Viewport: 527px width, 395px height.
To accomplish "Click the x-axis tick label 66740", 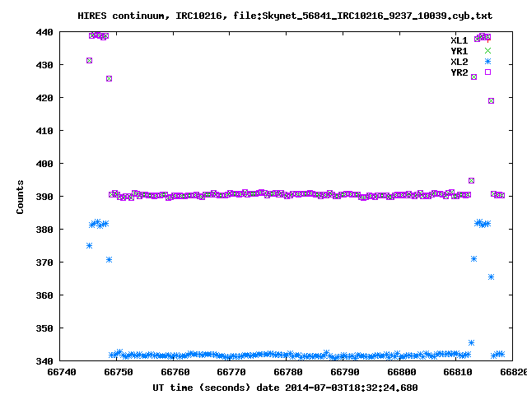I will (x=62, y=372).
